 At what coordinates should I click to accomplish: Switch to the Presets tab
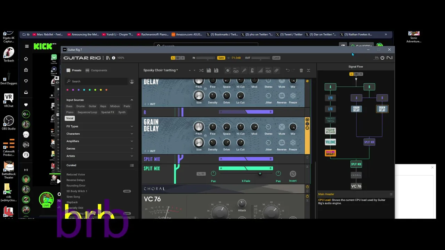[x=74, y=70]
